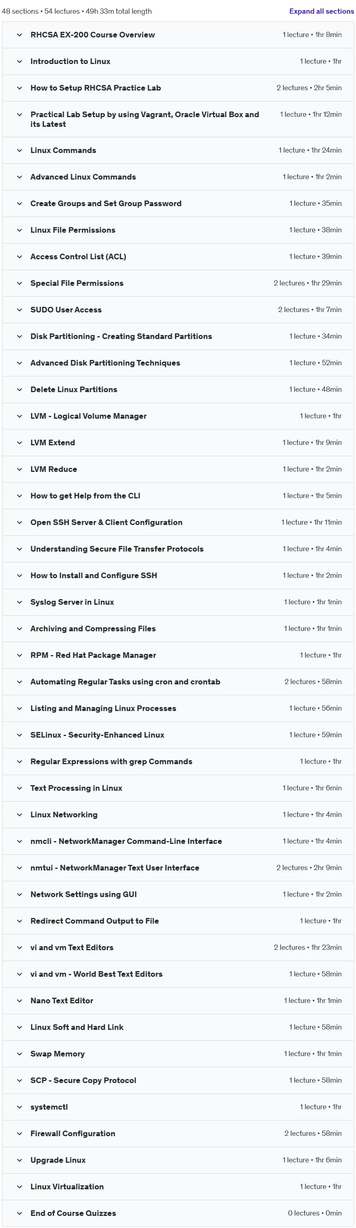Click chevron icon for SELinux section
356x1228 pixels.
[20, 736]
